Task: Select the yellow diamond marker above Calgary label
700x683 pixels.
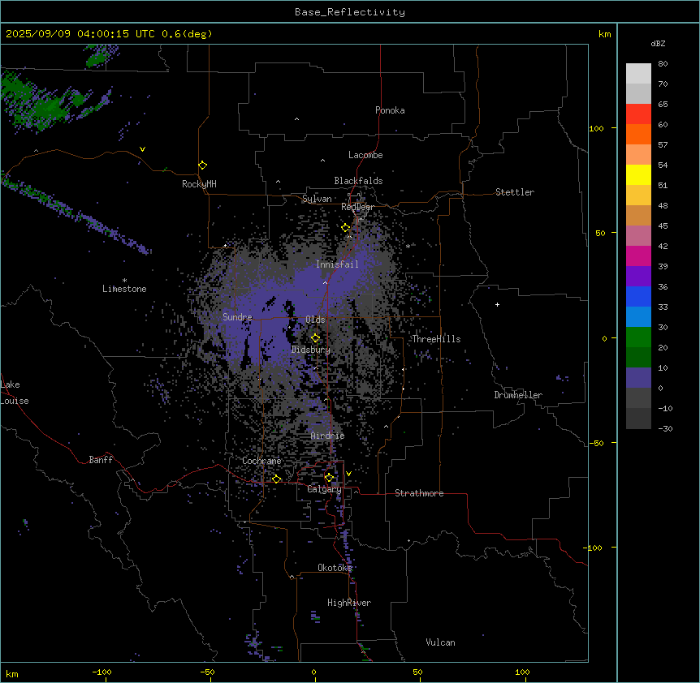Action: (329, 478)
